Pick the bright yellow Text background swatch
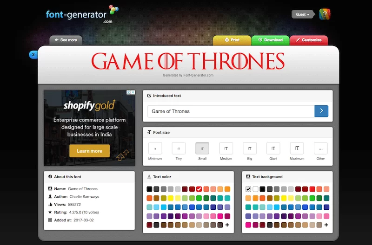This screenshot has width=372, height=245. [284, 198]
